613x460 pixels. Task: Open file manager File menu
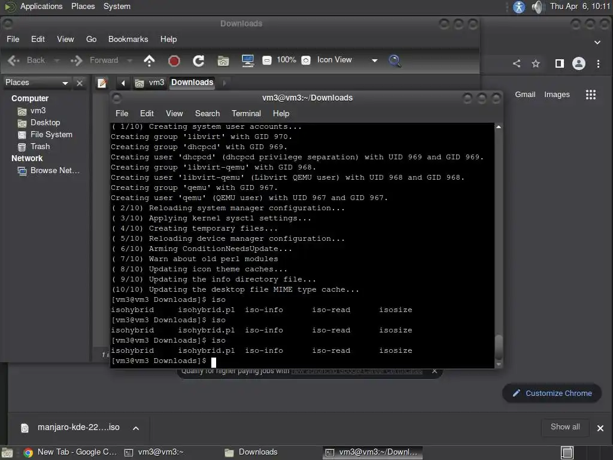(13, 39)
